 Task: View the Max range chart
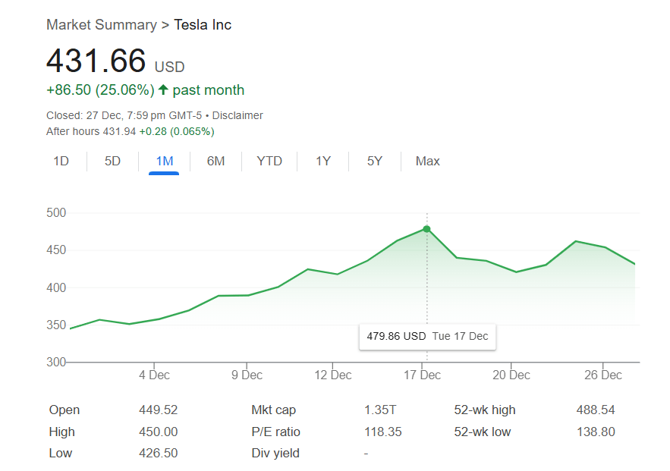pos(427,161)
